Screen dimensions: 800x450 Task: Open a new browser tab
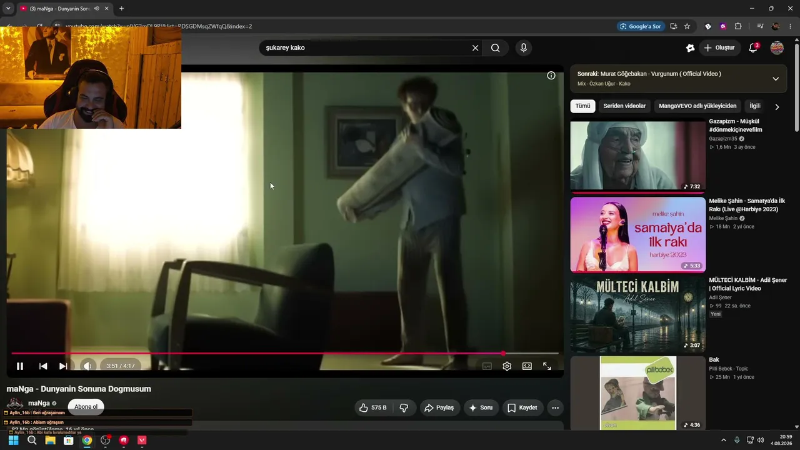coord(121,9)
